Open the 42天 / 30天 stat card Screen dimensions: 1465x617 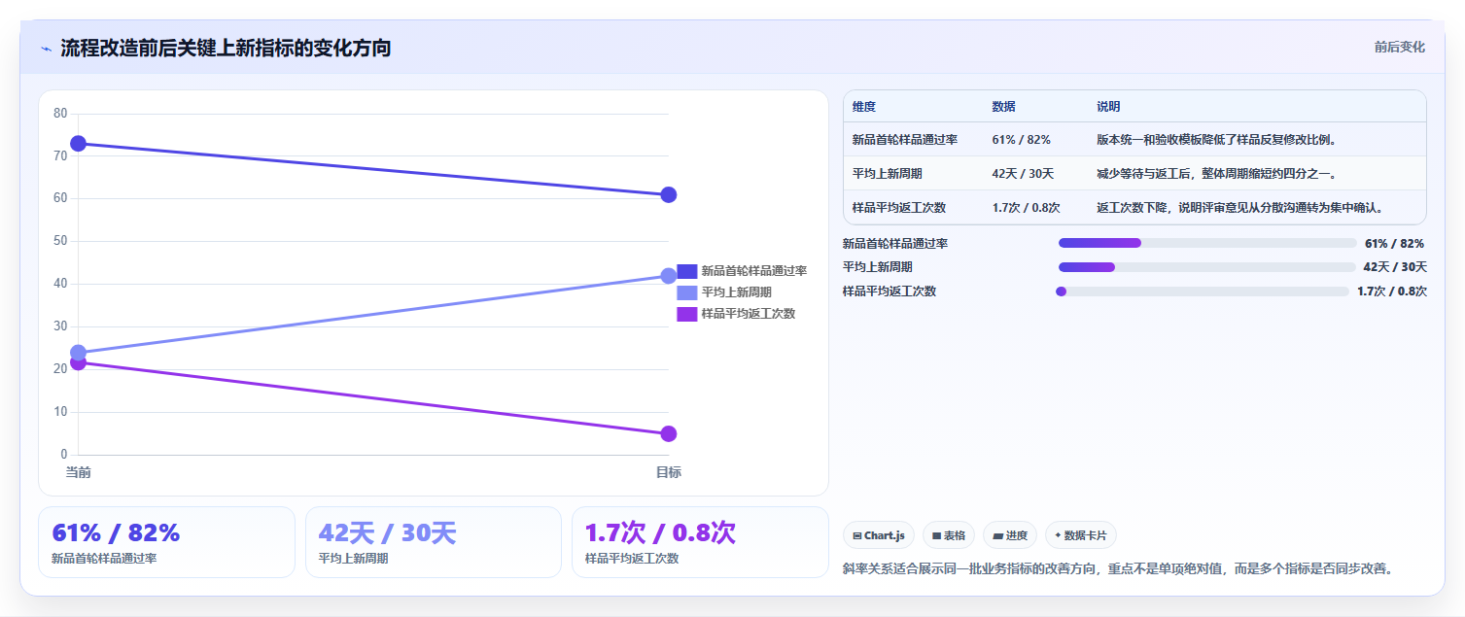point(434,542)
